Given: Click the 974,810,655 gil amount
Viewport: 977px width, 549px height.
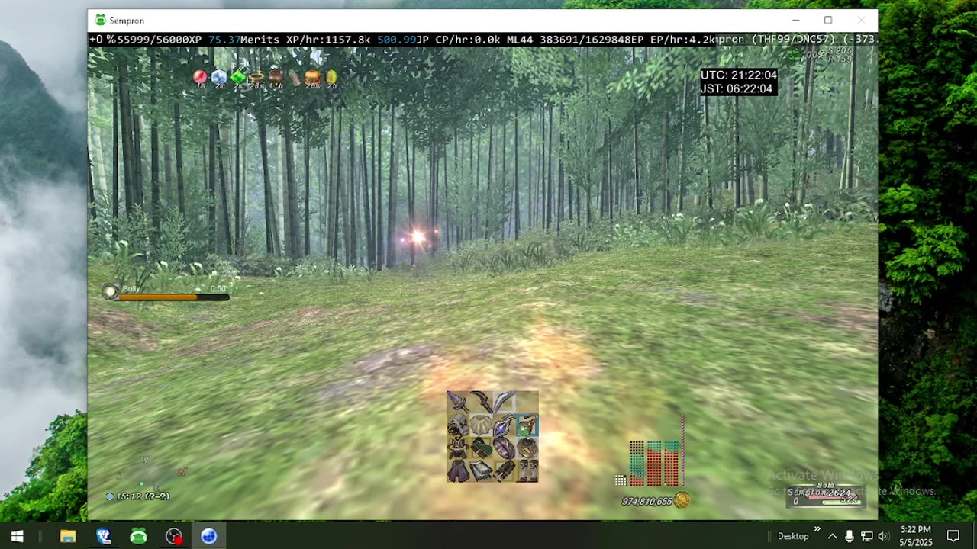Looking at the screenshot, I should click(647, 501).
